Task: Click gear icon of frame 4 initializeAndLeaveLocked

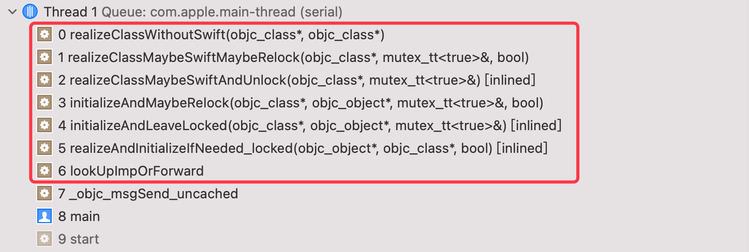Action: click(x=45, y=125)
